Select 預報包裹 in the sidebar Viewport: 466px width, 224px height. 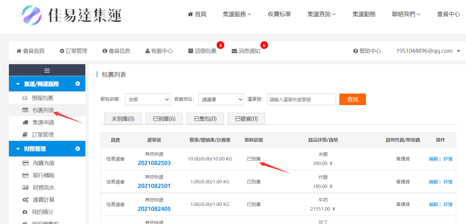click(43, 98)
